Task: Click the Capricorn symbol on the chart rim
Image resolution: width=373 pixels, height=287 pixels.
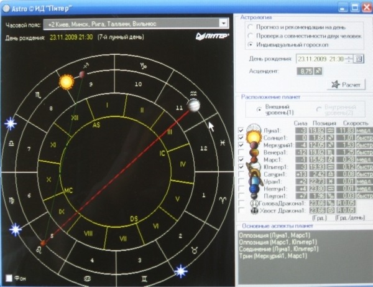Action: pos(143,66)
